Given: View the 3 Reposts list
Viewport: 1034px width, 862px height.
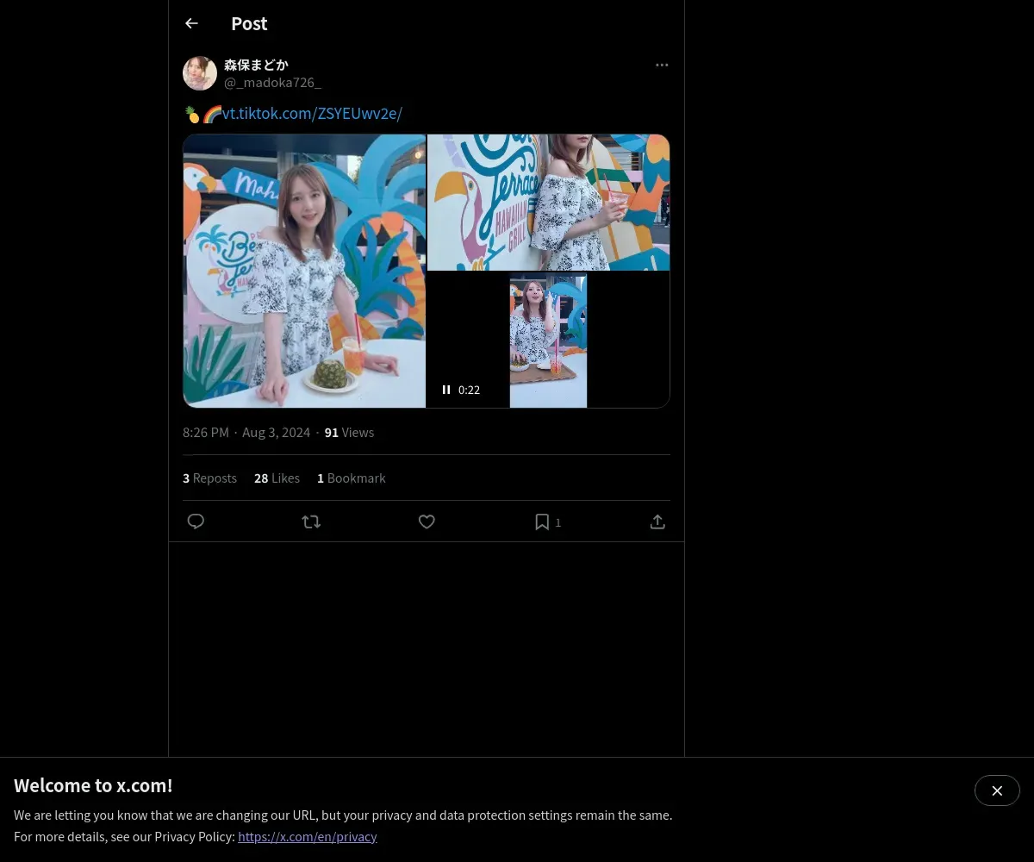Looking at the screenshot, I should [209, 478].
